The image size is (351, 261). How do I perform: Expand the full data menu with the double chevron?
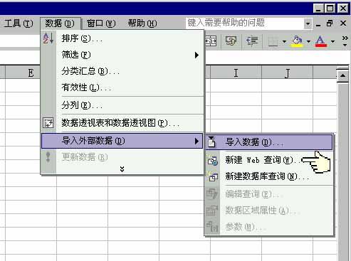point(122,169)
